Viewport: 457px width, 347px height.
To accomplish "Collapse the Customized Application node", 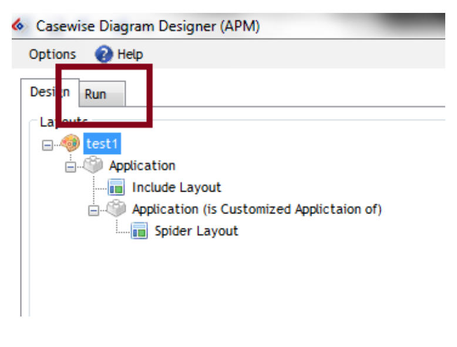I will [93, 210].
